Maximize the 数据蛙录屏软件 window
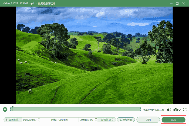189x126 pixels. 177,4
